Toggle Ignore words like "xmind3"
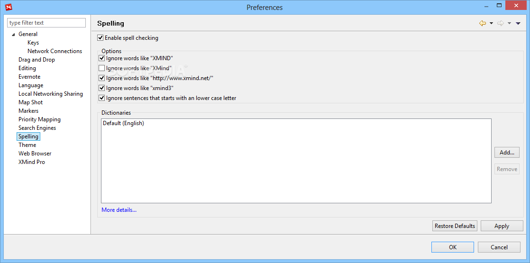Image resolution: width=530 pixels, height=263 pixels. (x=102, y=88)
